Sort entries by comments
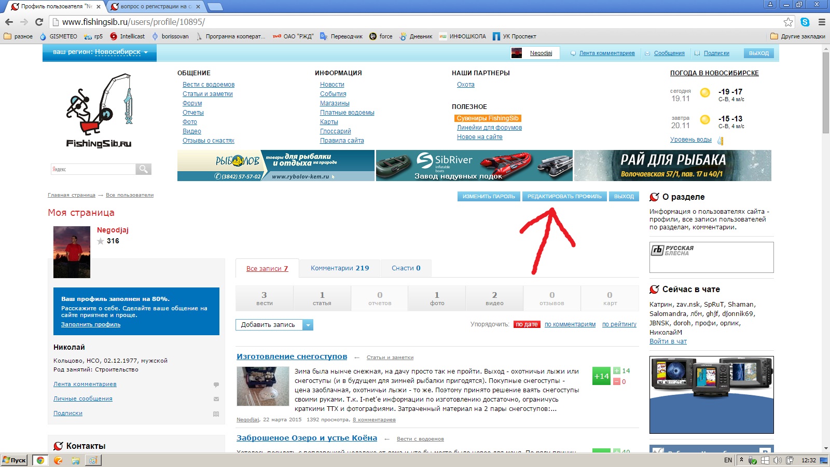The image size is (830, 467). pyautogui.click(x=570, y=324)
